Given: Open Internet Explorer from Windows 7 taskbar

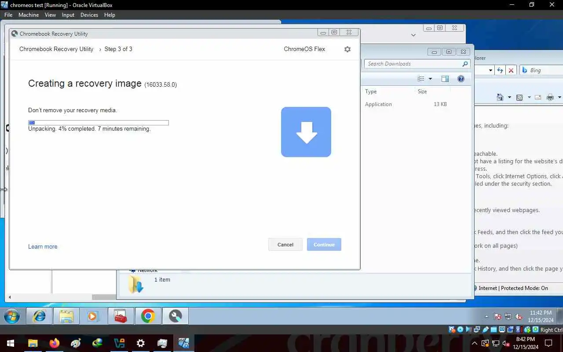Looking at the screenshot, I should point(40,316).
